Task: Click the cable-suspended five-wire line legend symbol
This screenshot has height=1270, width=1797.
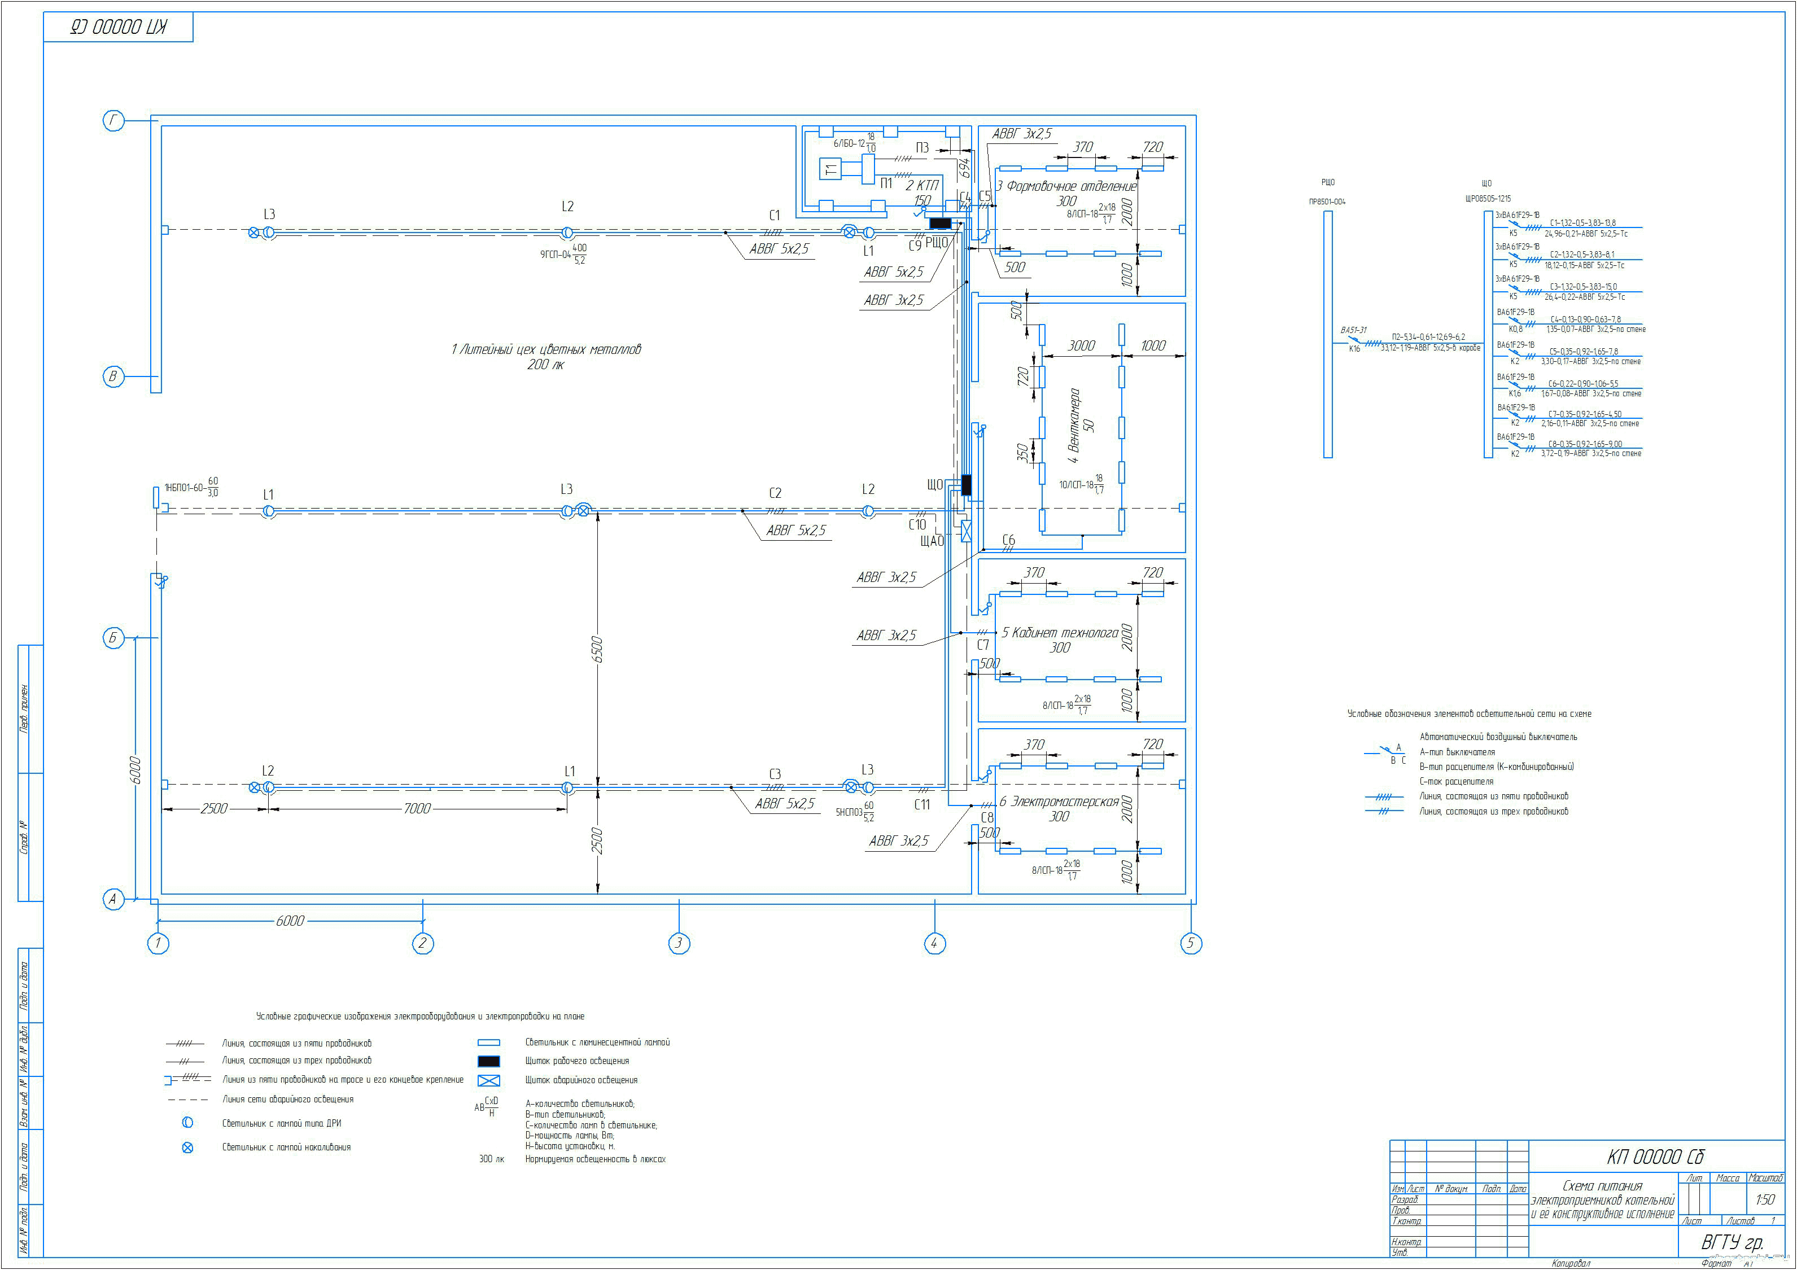Action: click(x=187, y=1079)
